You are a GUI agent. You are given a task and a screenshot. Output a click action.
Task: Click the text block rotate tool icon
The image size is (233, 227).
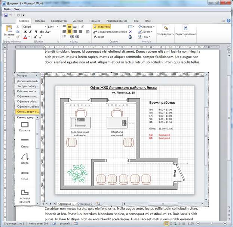point(130,37)
